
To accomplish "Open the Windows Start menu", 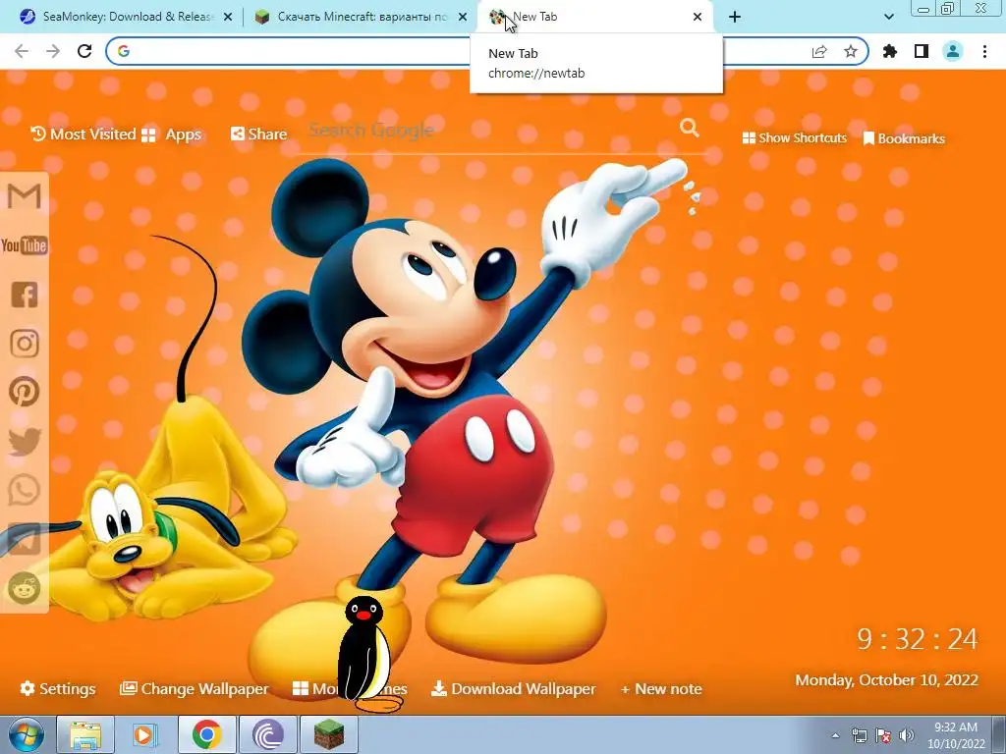I will (x=25, y=734).
